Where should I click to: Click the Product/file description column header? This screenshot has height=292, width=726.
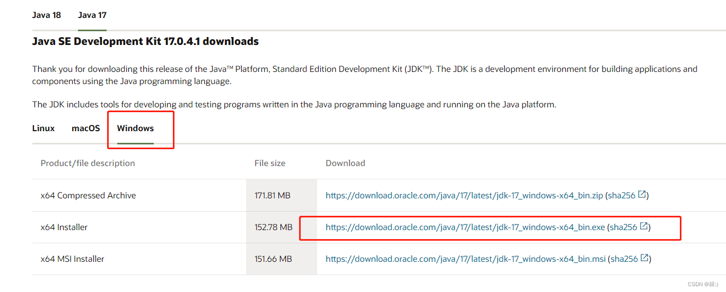coord(88,163)
